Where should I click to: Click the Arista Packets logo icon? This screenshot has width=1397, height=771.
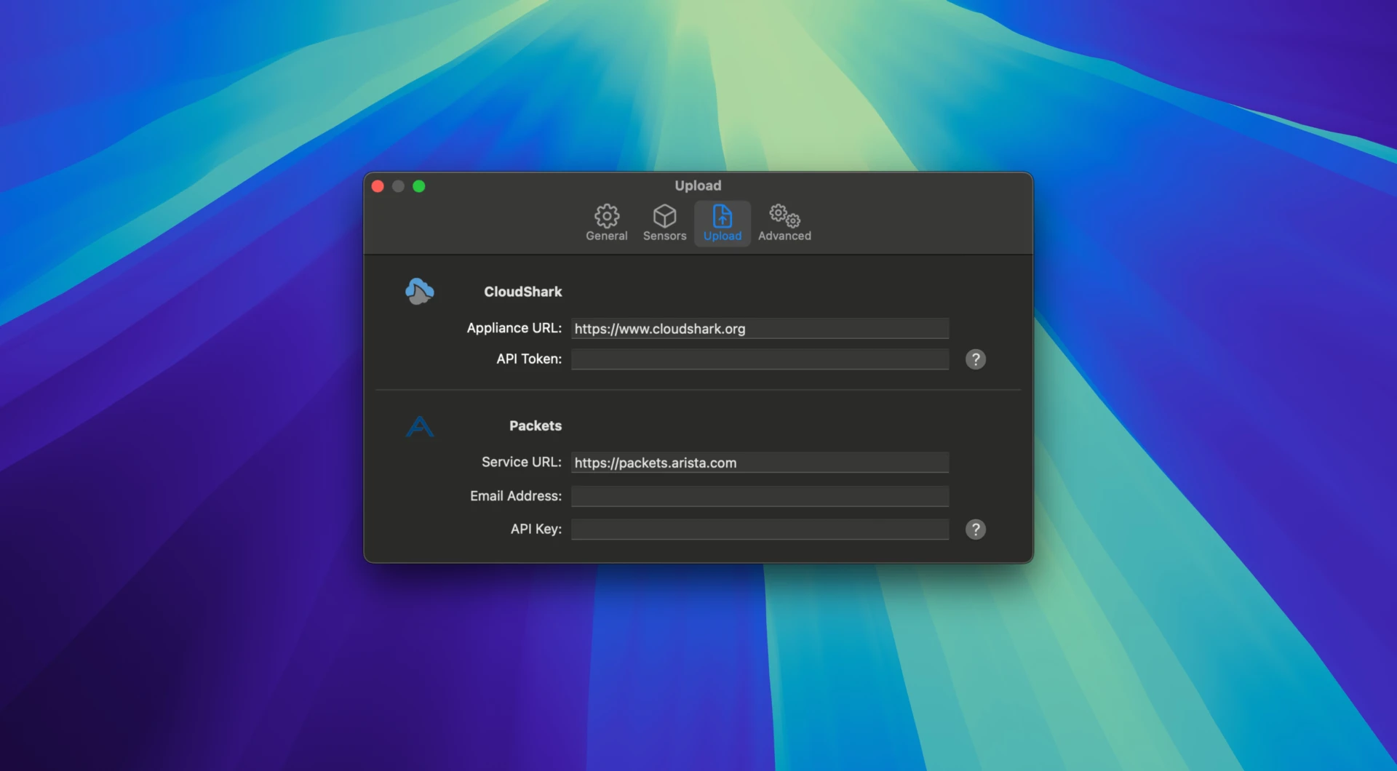[x=419, y=426]
